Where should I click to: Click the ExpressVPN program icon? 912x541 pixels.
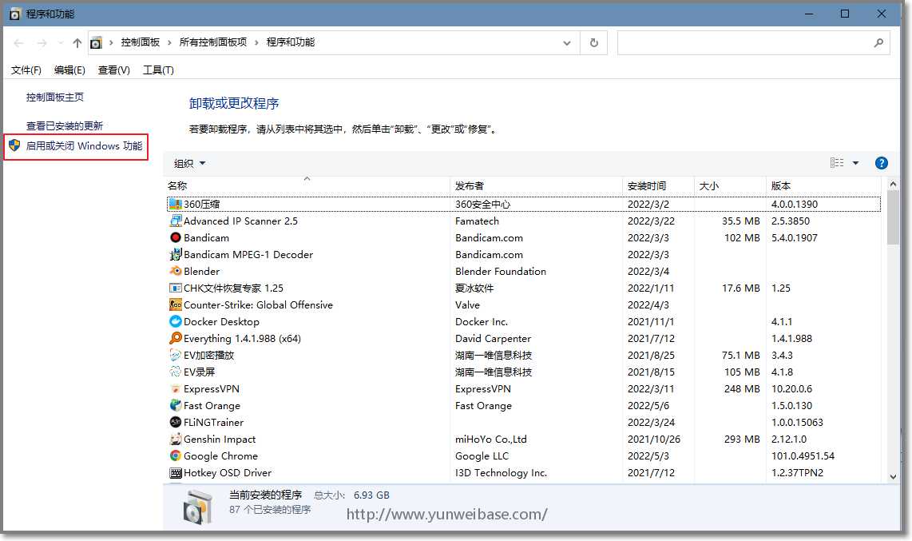175,389
